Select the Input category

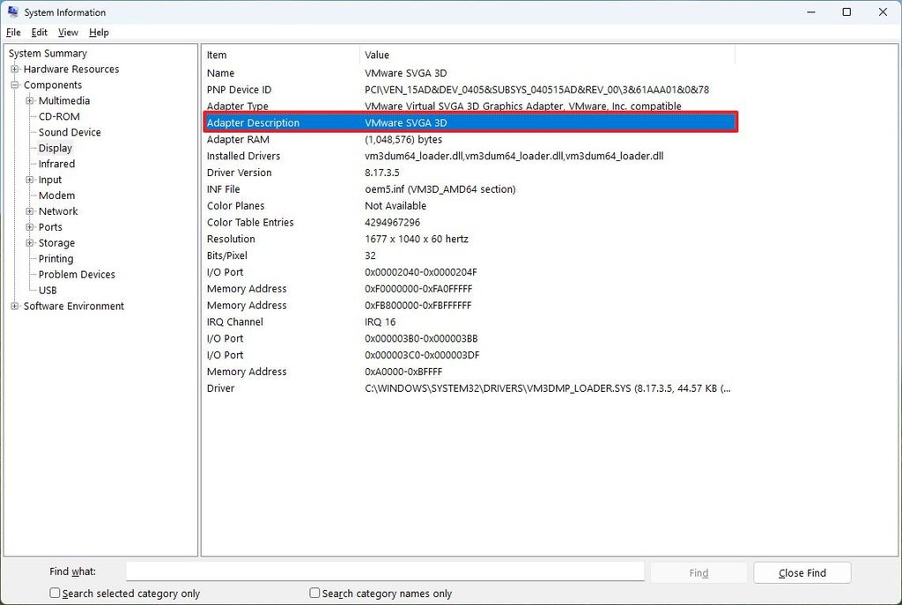coord(50,180)
